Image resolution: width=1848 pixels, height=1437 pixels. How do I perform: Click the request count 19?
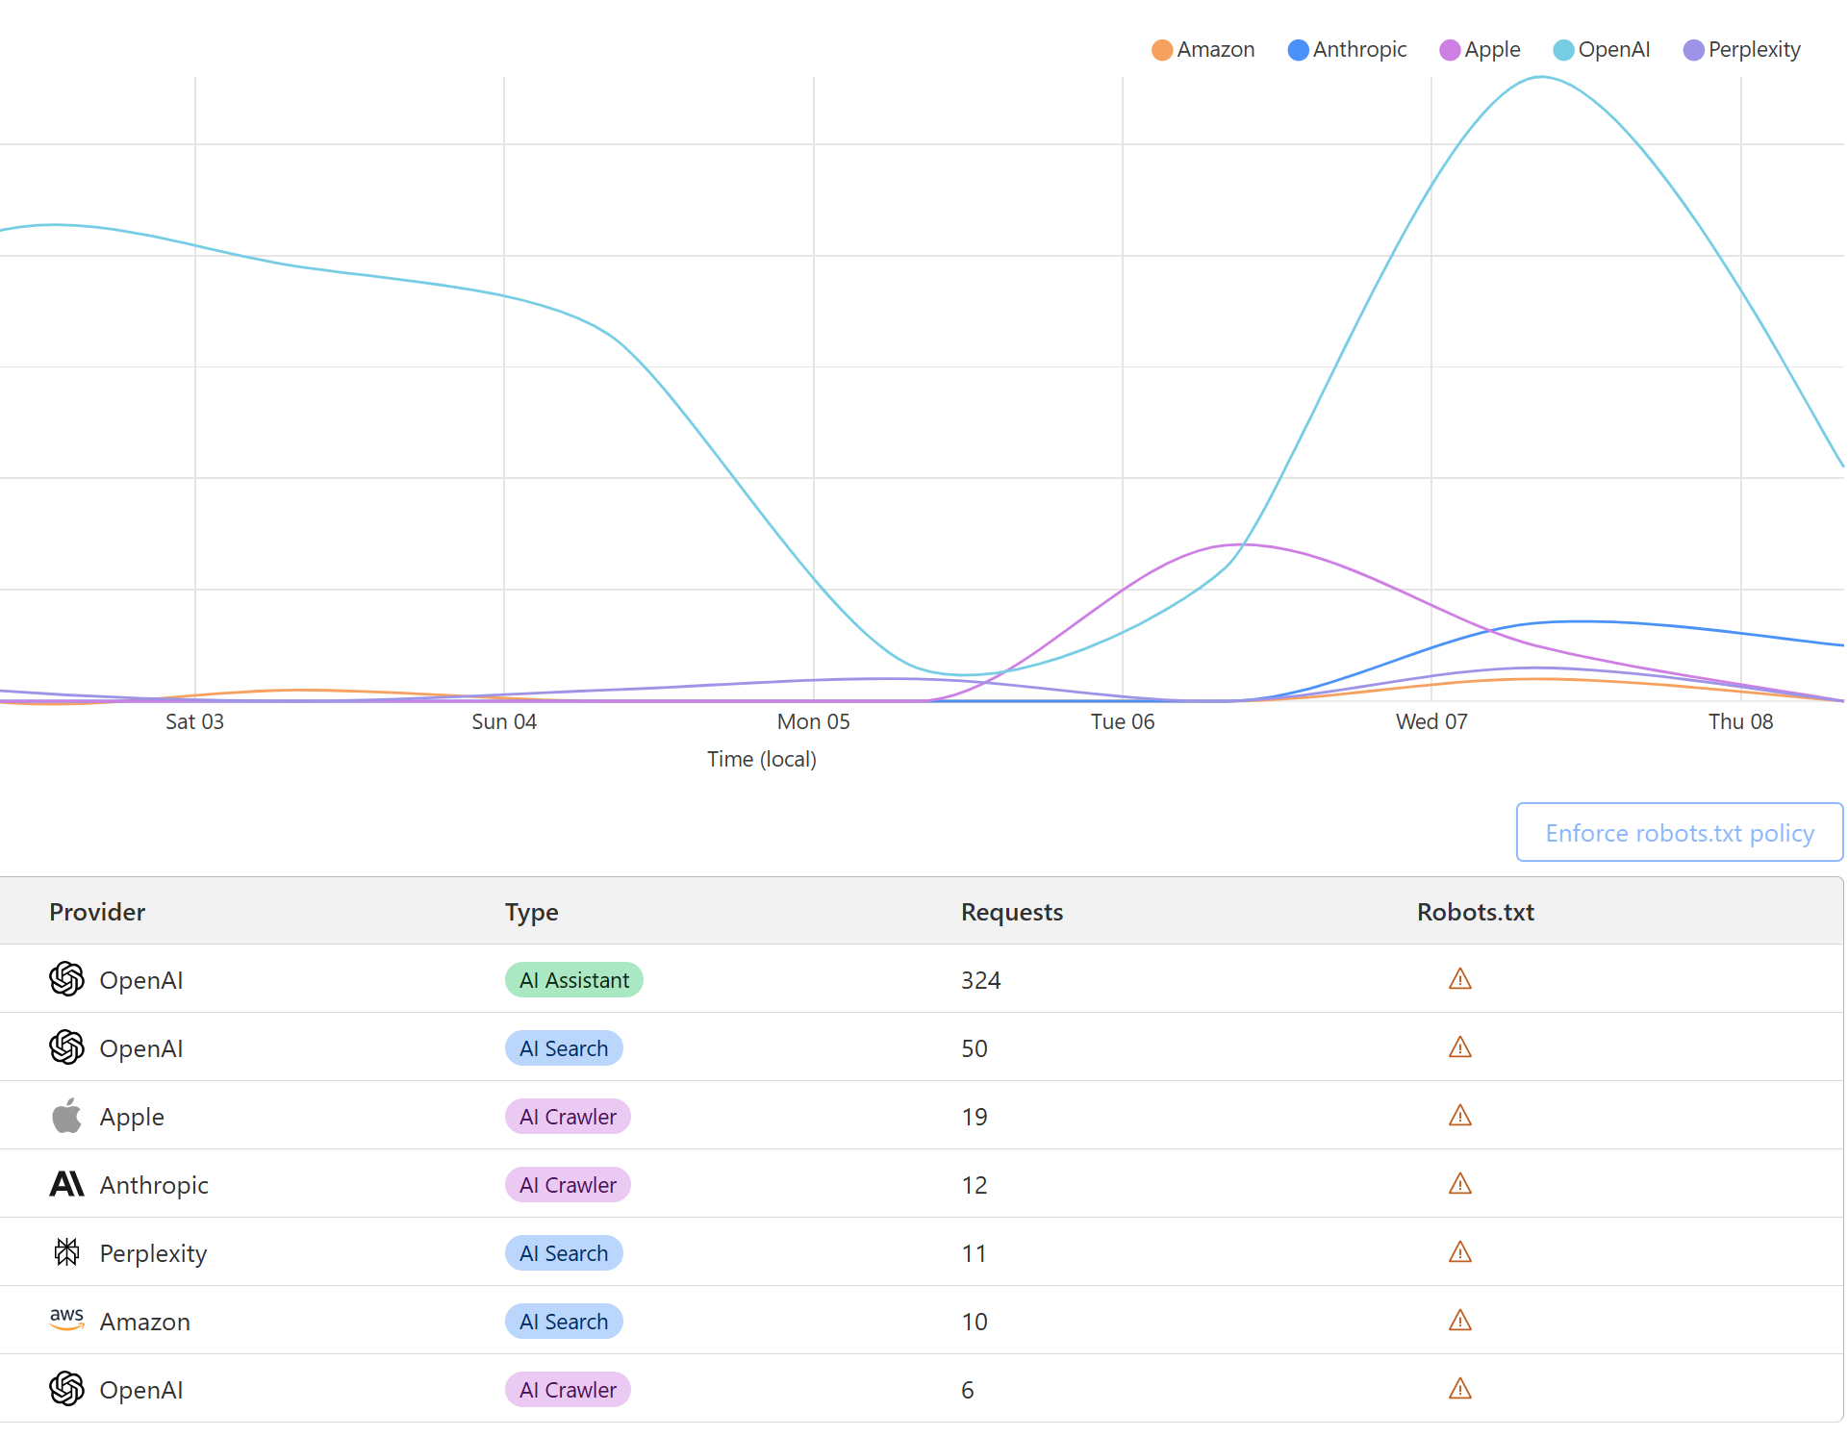(975, 1117)
